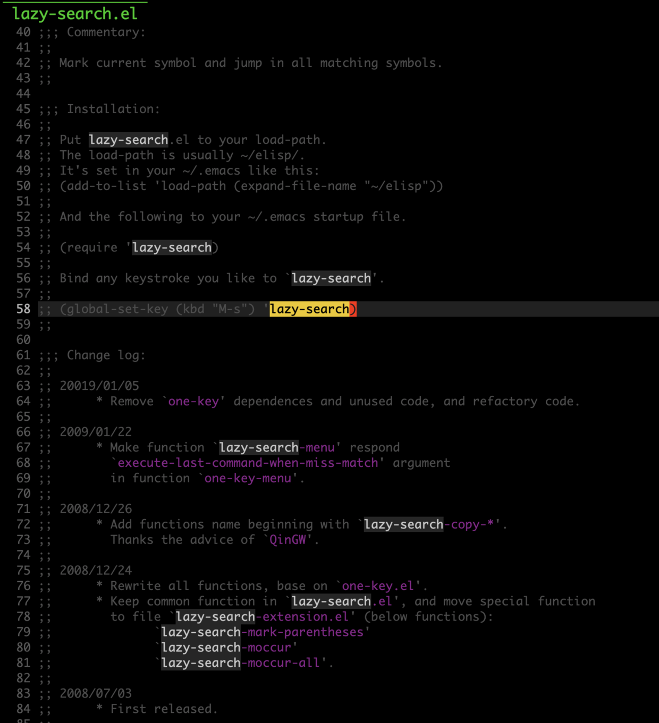Click 'lazy-search-moccur-all' on line 81
Screen dimensions: 659x723
point(241,664)
